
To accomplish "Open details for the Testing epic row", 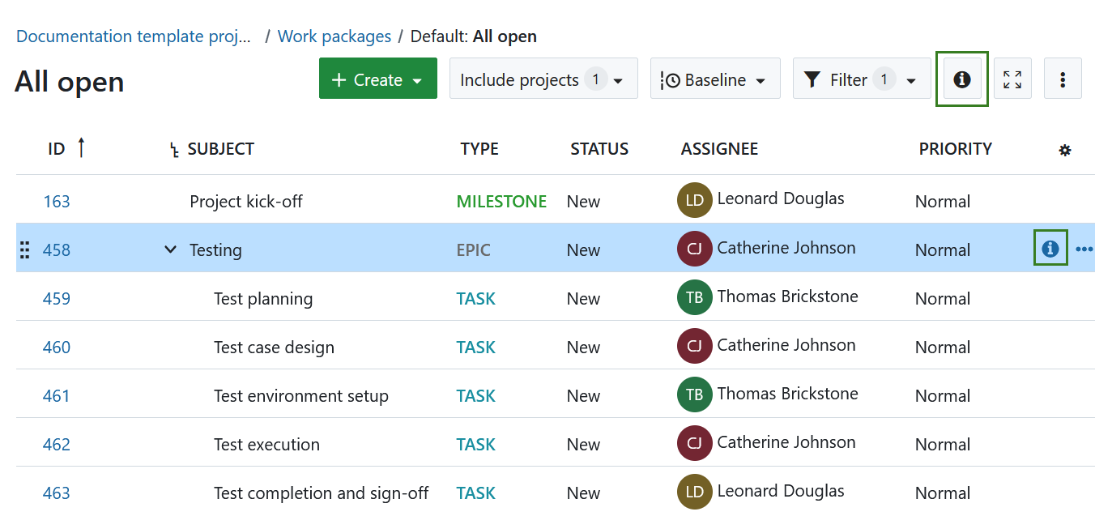I will (x=1050, y=249).
